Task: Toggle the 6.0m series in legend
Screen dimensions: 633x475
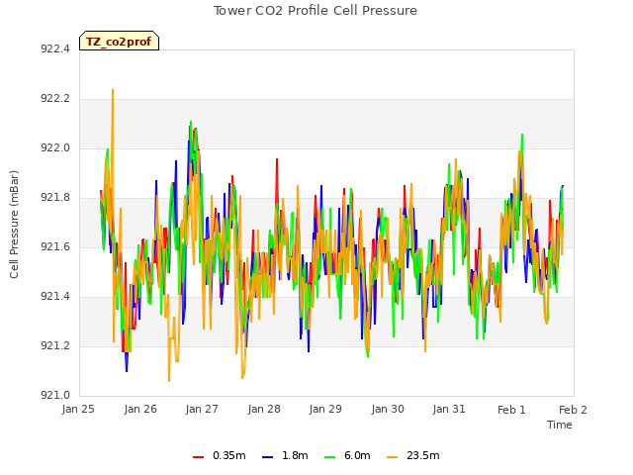Action: pos(347,455)
